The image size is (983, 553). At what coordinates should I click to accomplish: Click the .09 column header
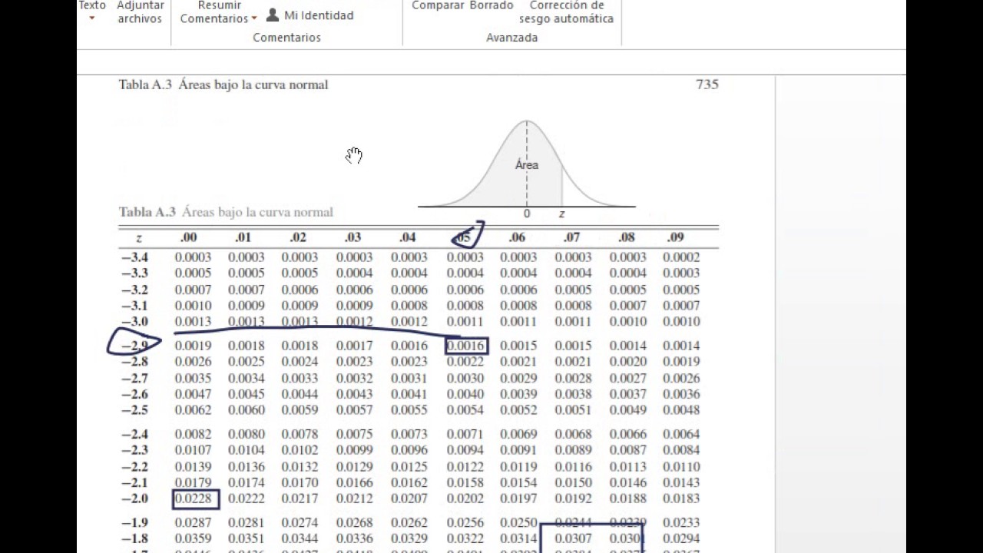pyautogui.click(x=675, y=238)
